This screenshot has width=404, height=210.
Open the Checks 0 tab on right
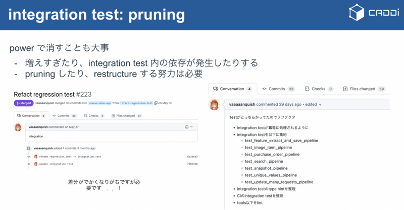click(x=319, y=89)
